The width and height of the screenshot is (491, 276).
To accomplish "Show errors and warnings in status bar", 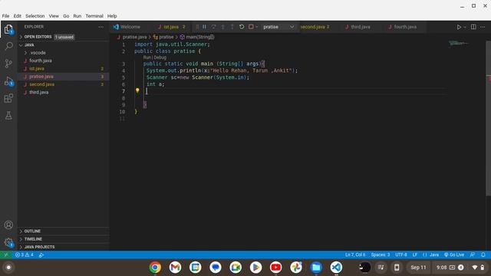I will coord(25,255).
